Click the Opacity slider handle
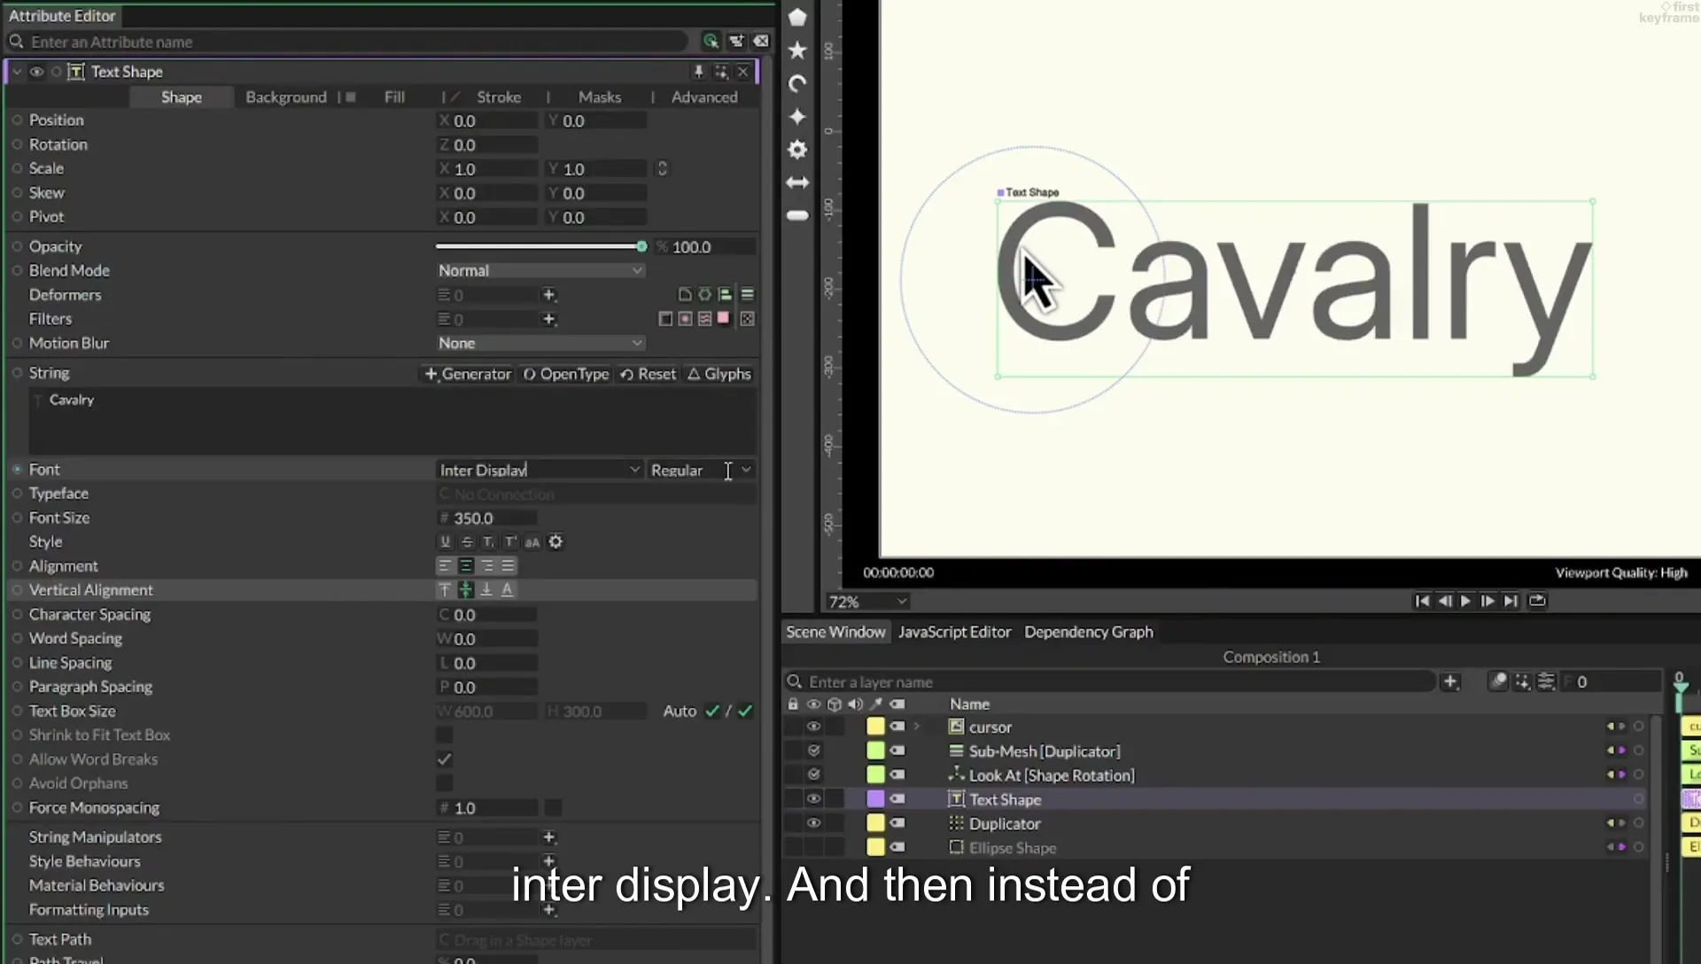This screenshot has height=964, width=1701. tap(641, 246)
